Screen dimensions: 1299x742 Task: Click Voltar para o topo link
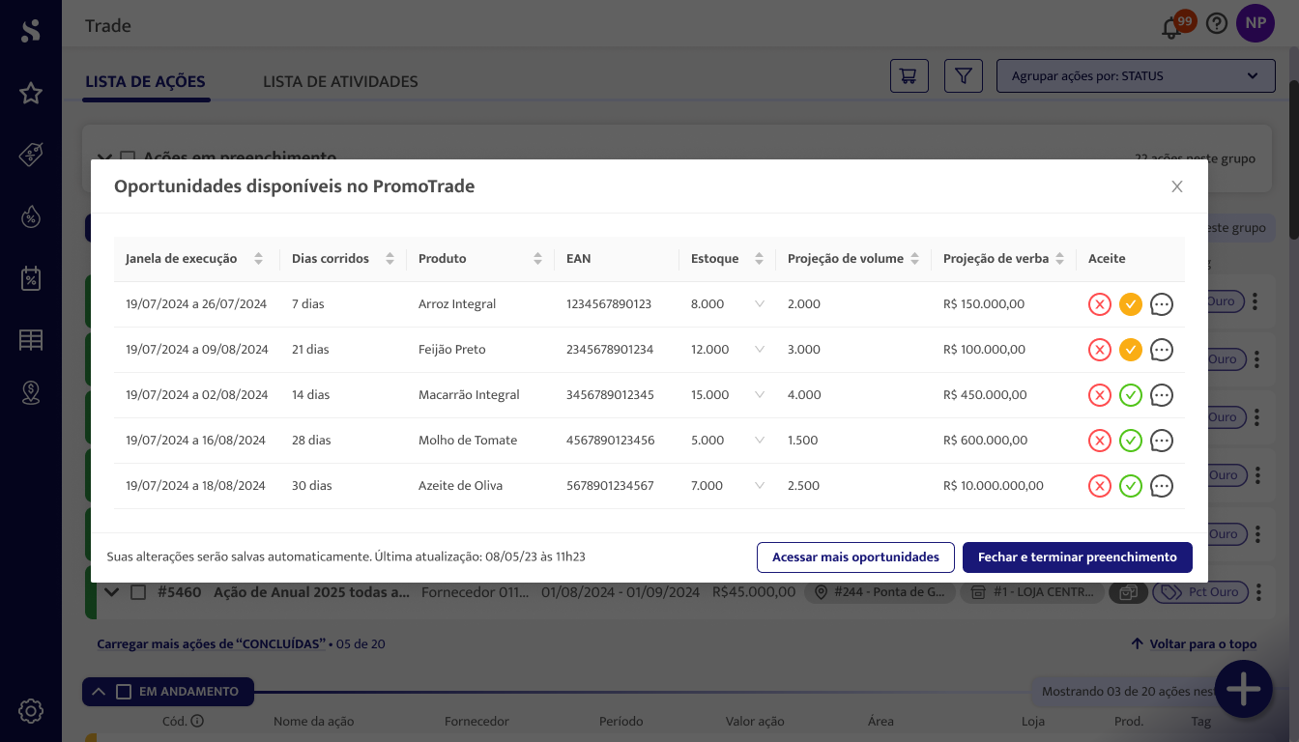pos(1194,644)
